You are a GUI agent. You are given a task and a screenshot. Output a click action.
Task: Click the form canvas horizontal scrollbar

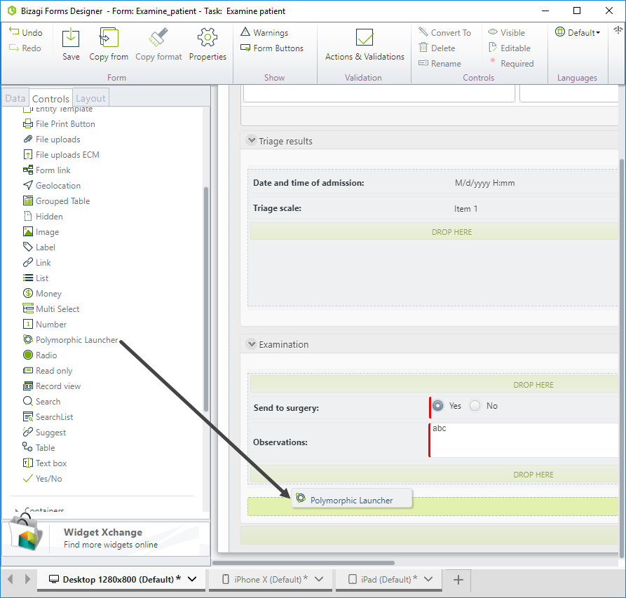tap(304, 563)
